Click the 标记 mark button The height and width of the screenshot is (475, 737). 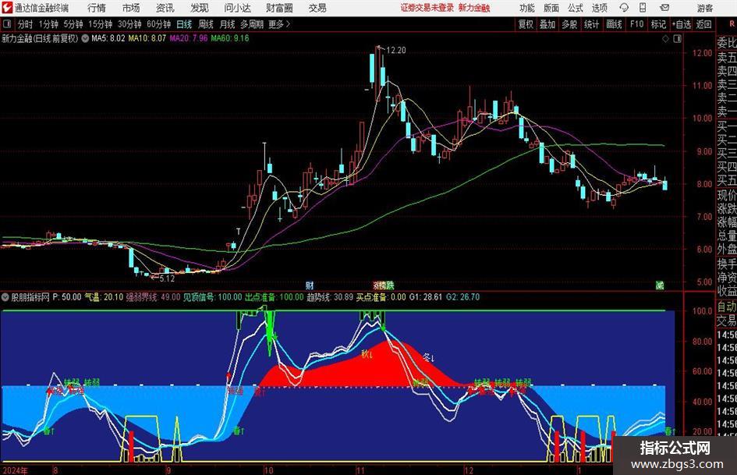pos(658,24)
